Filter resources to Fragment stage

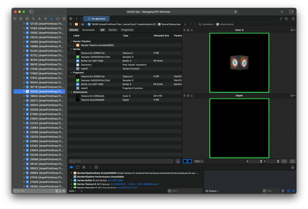127,30
